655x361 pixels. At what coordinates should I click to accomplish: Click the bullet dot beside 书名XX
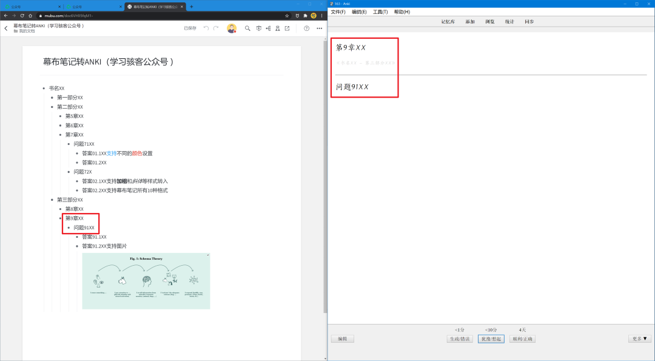click(x=44, y=88)
